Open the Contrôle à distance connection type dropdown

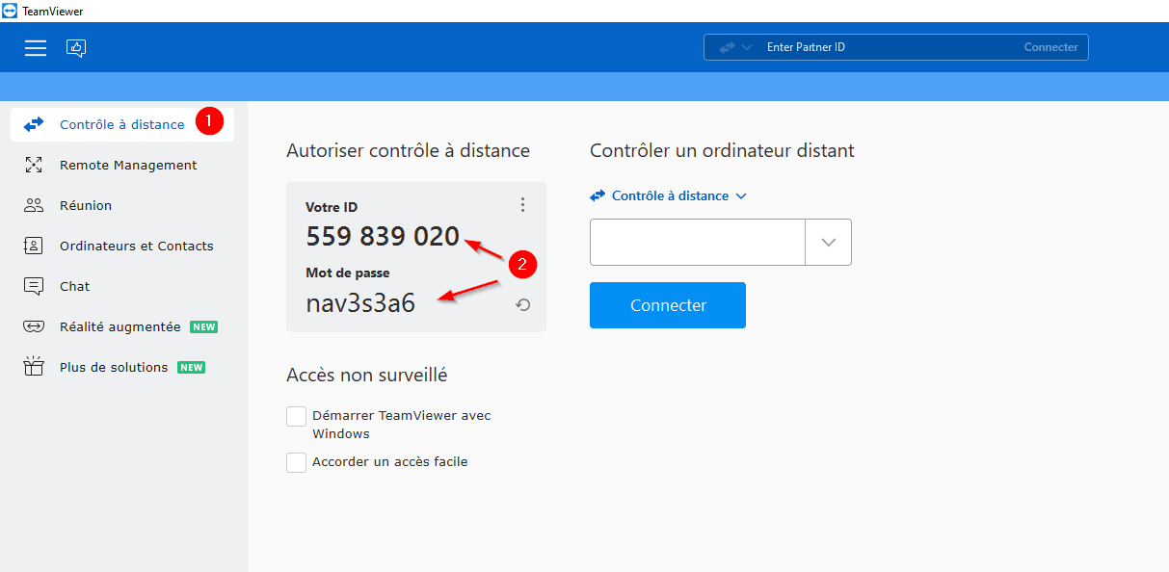click(x=679, y=195)
